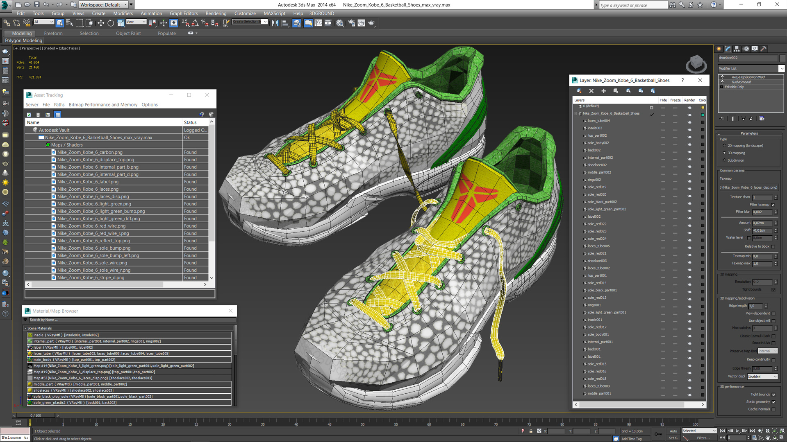Viewport: 787px width, 442px height.
Task: Open reference coordinate system View dropdown
Action: (x=136, y=22)
